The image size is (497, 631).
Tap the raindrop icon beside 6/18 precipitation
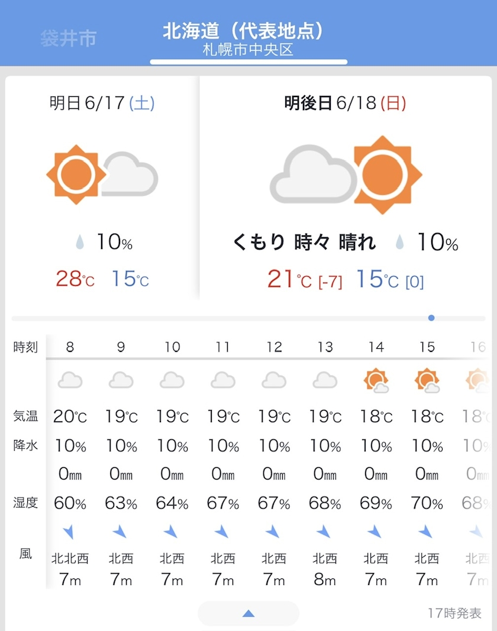coord(399,242)
